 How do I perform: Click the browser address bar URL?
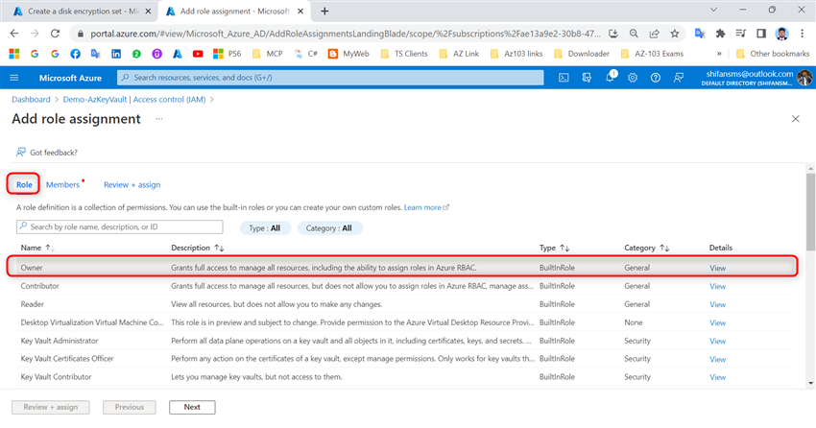click(345, 34)
